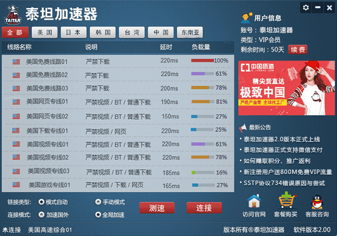
Task: Sort by 线路名称 column header
Action: click(x=19, y=47)
